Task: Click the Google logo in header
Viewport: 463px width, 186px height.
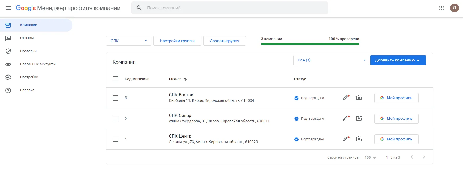Action: click(x=26, y=8)
